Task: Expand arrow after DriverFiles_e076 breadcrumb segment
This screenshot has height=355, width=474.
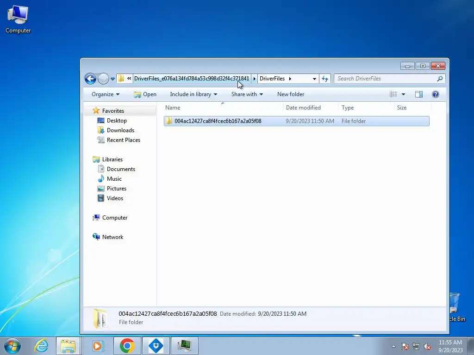Action: tap(254, 79)
